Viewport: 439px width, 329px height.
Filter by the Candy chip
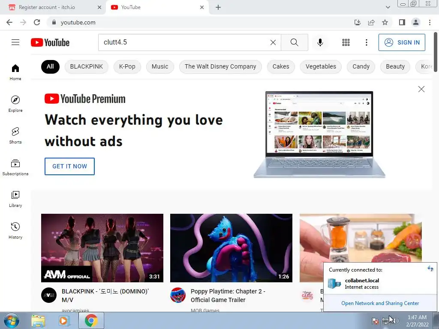pos(361,66)
